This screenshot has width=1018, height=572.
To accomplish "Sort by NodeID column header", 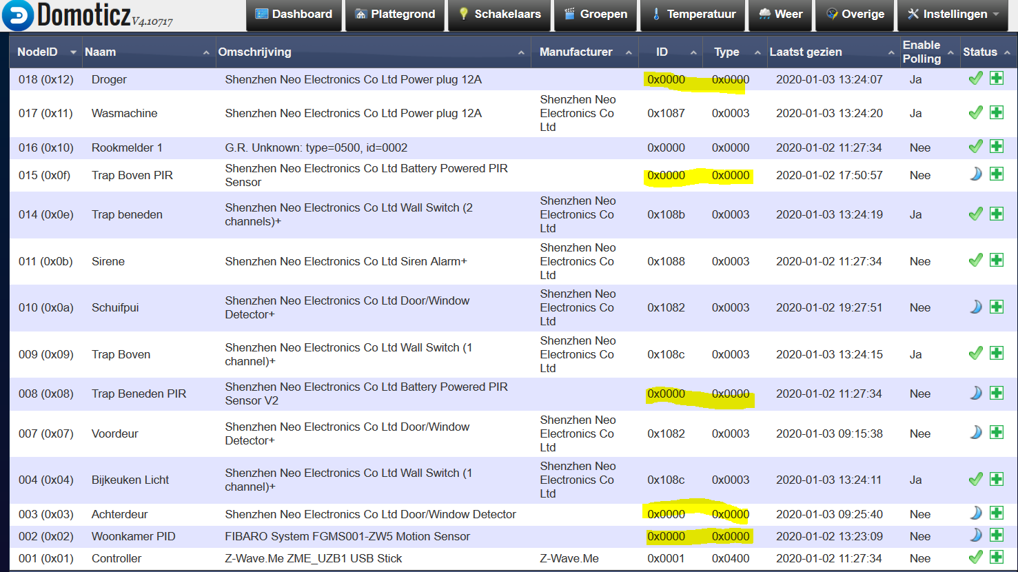I will click(x=46, y=52).
